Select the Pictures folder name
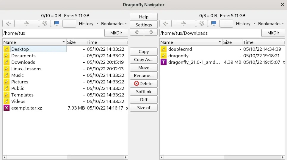The image size is (287, 160). [x=20, y=82]
